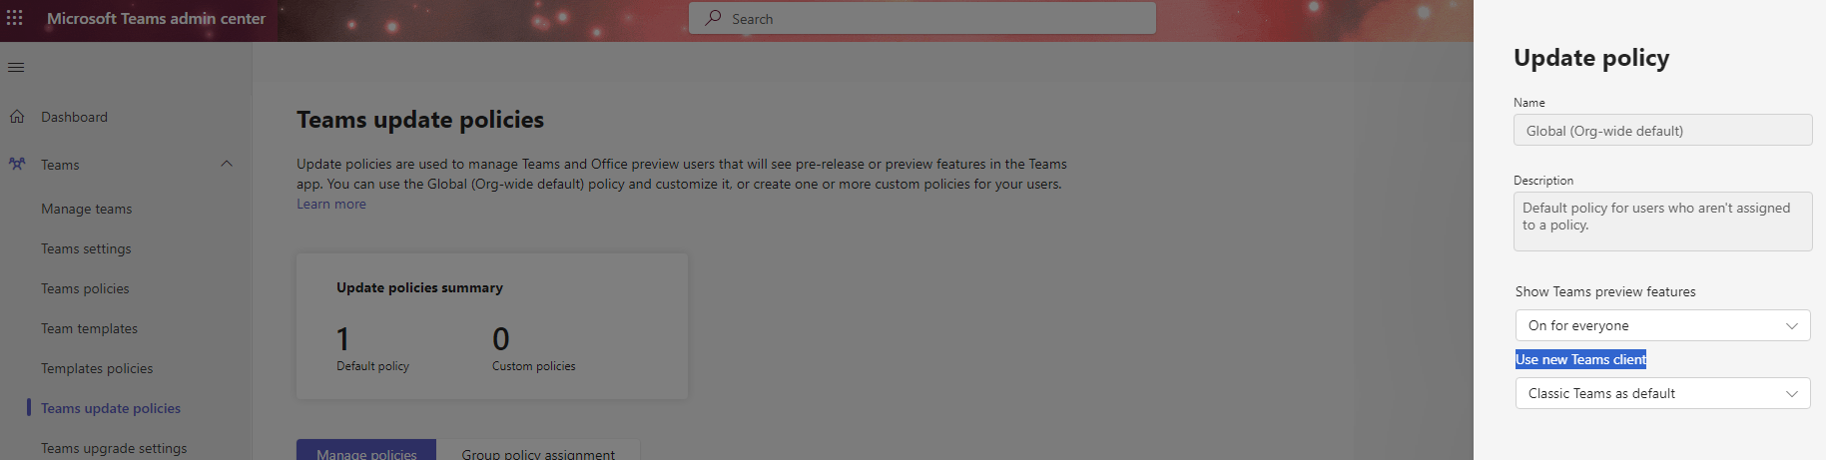This screenshot has height=460, width=1826.
Task: Collapse the navigation hamburger menu
Action: pos(16,67)
